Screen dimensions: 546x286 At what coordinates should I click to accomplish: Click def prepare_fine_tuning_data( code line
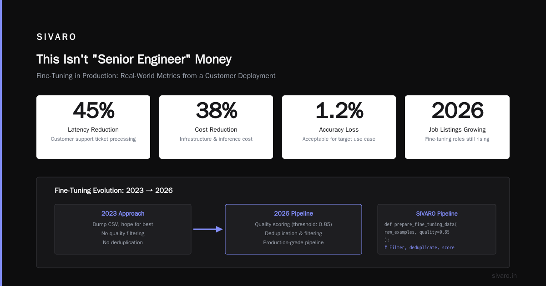pyautogui.click(x=421, y=224)
